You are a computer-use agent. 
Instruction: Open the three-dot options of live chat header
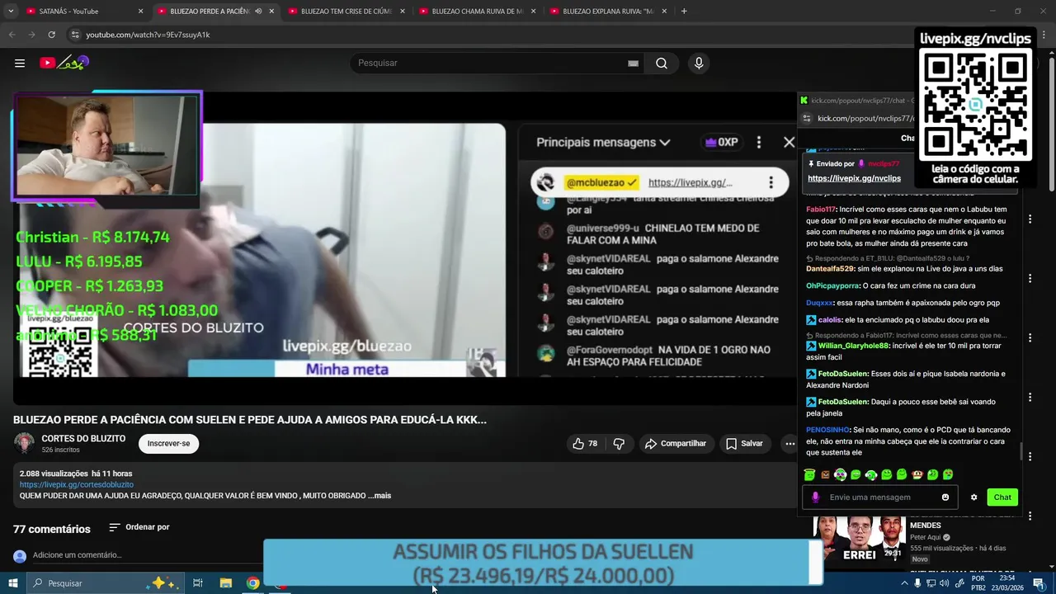pos(759,142)
